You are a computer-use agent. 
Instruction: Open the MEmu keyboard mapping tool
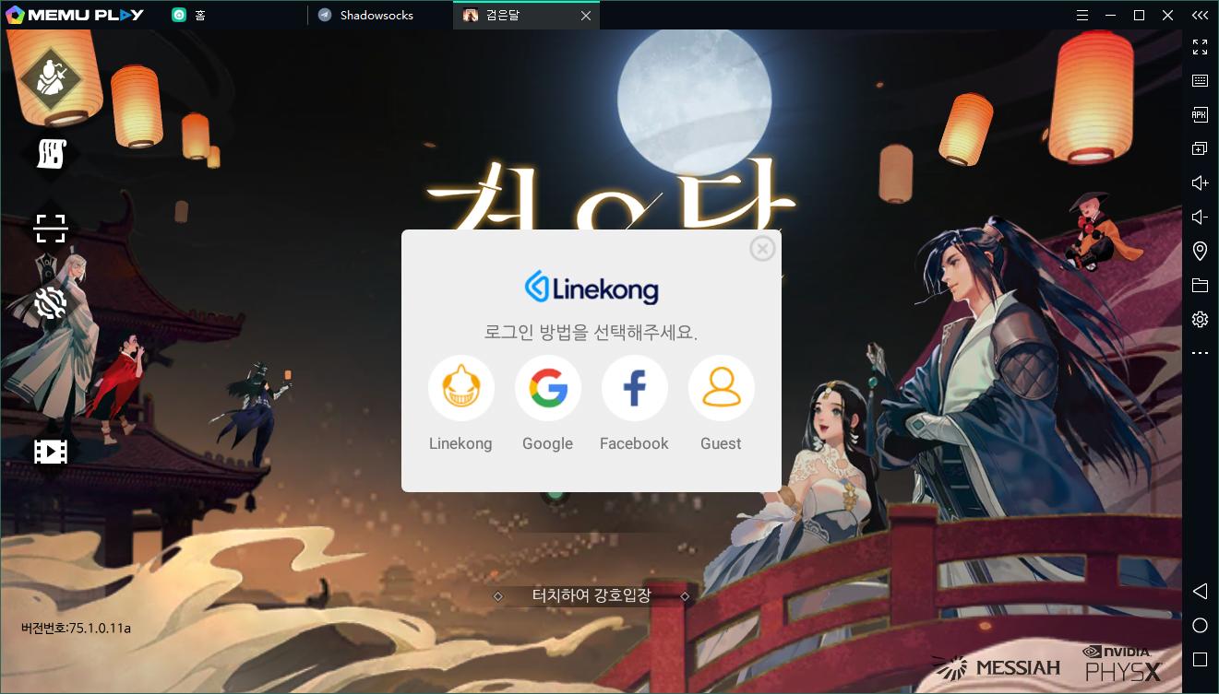click(1200, 81)
